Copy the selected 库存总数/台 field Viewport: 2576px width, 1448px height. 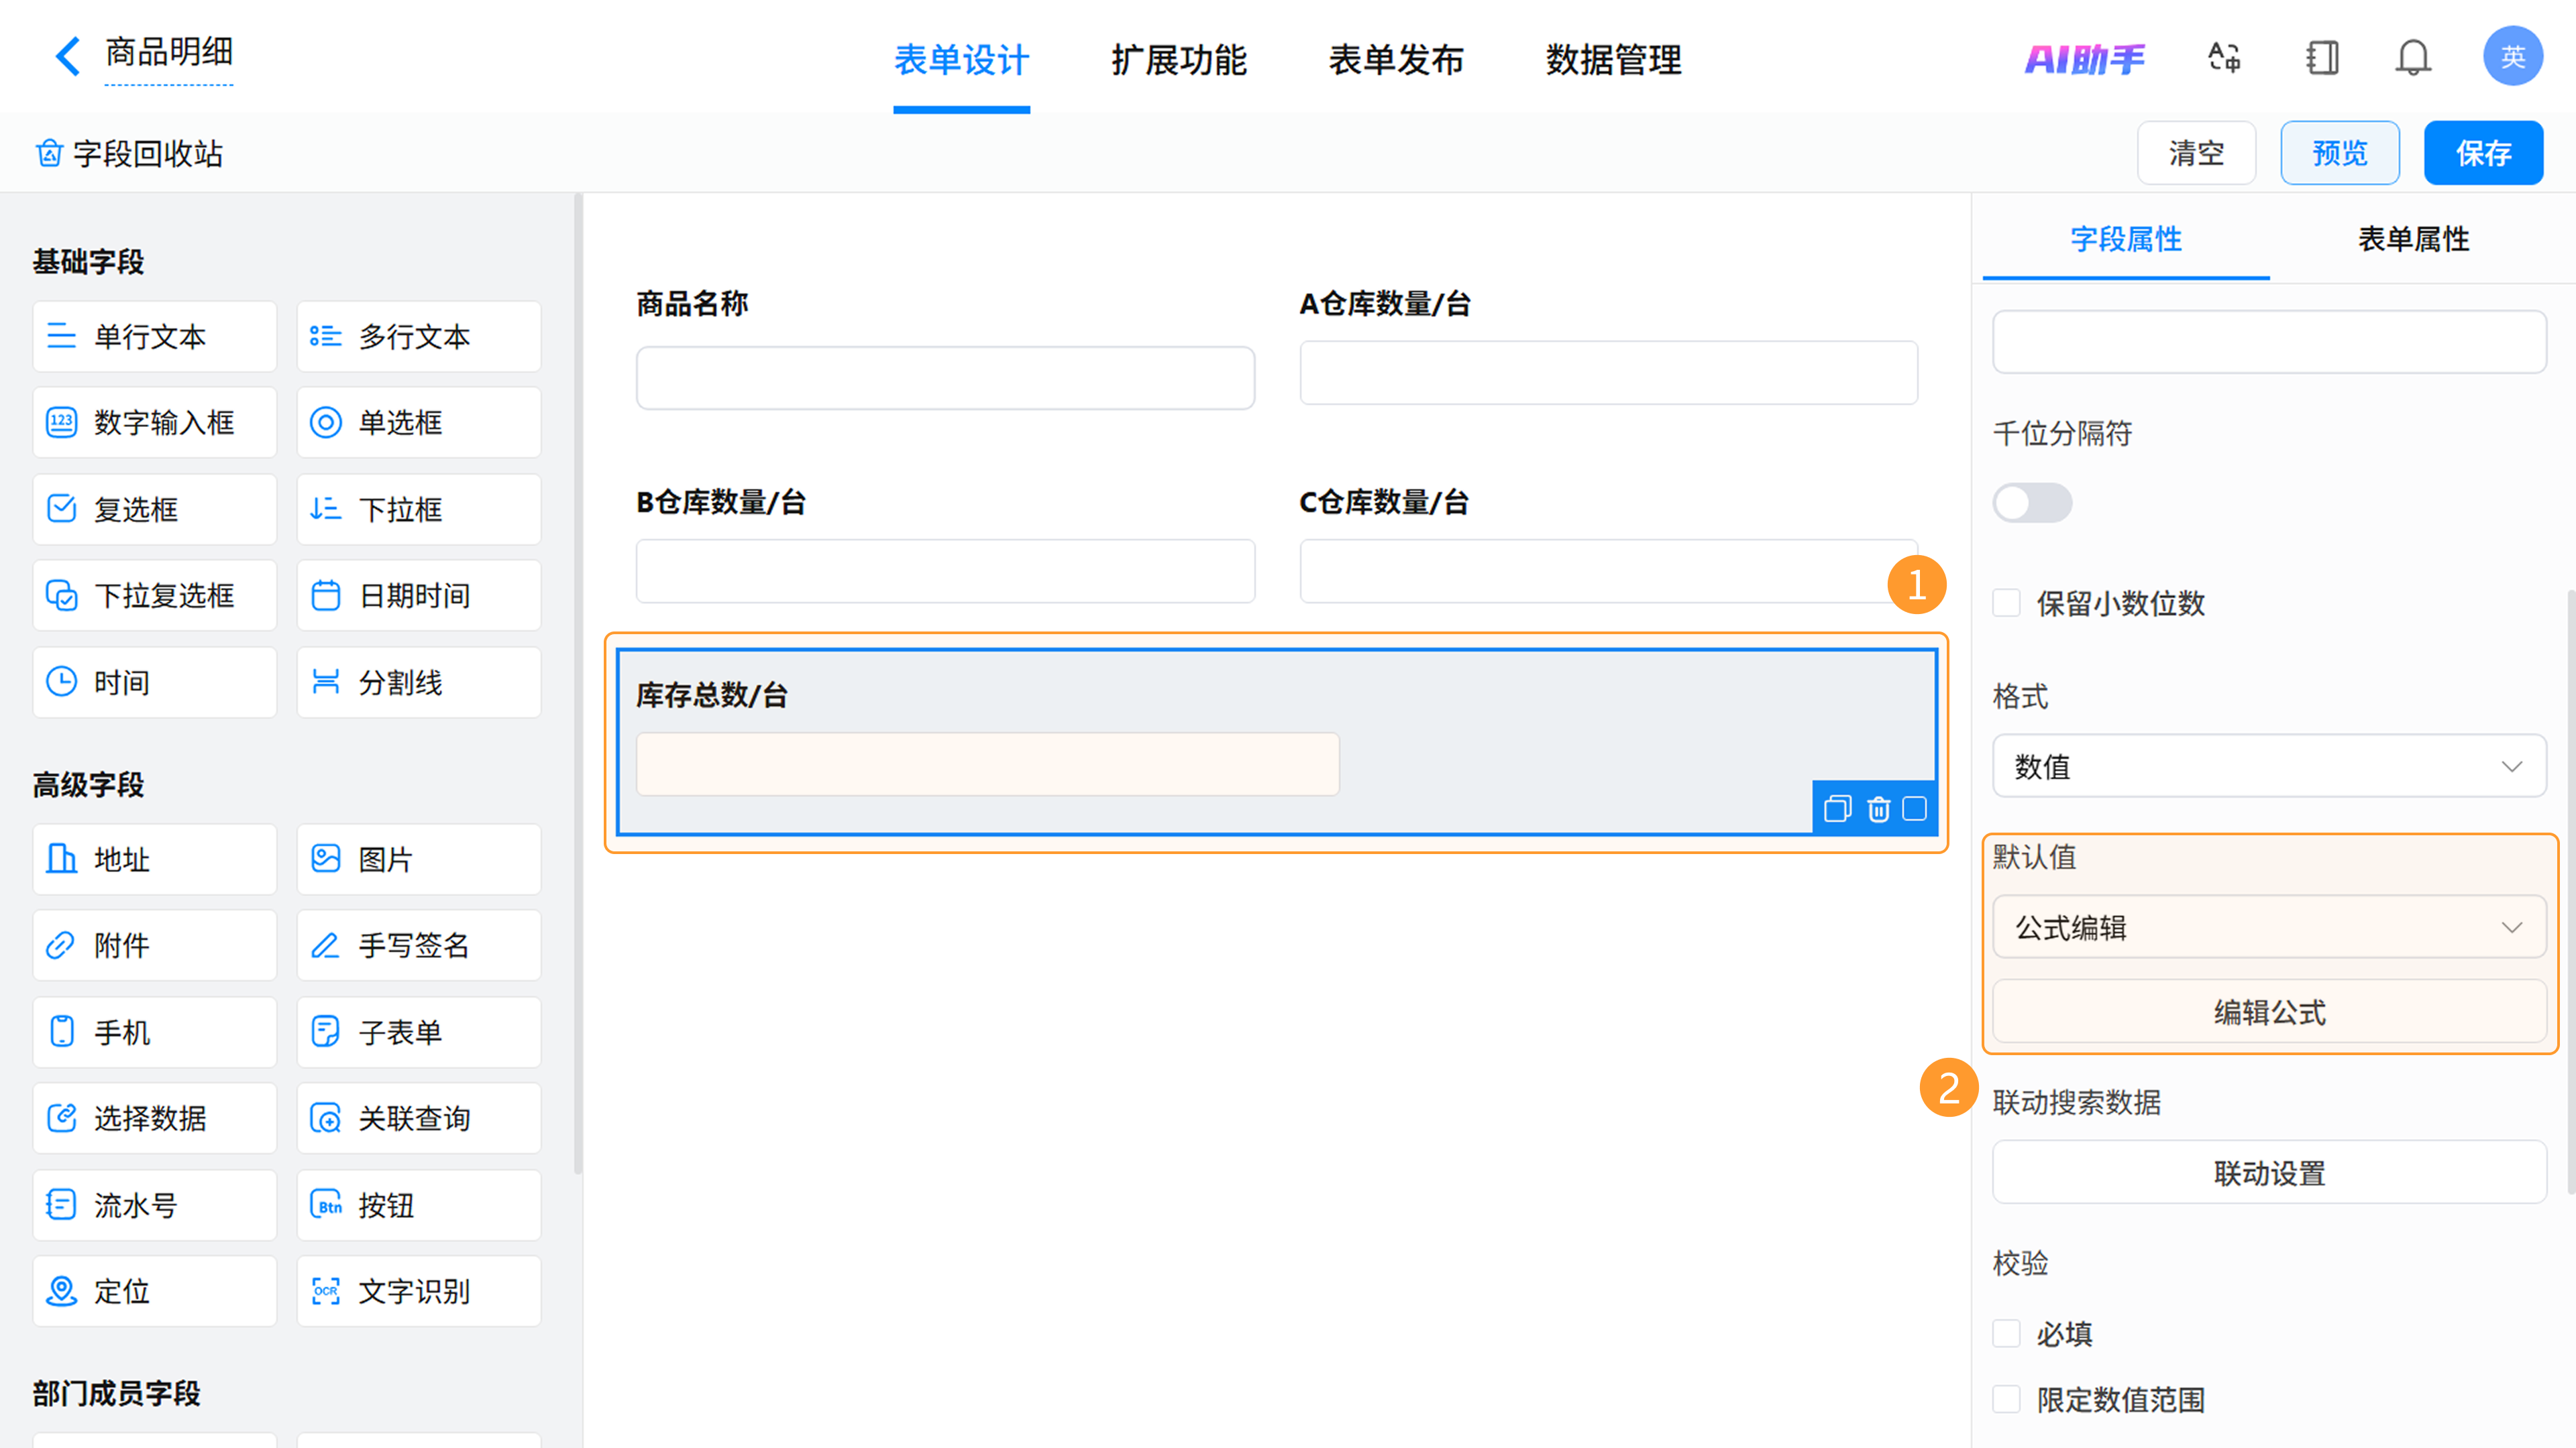coord(1837,808)
